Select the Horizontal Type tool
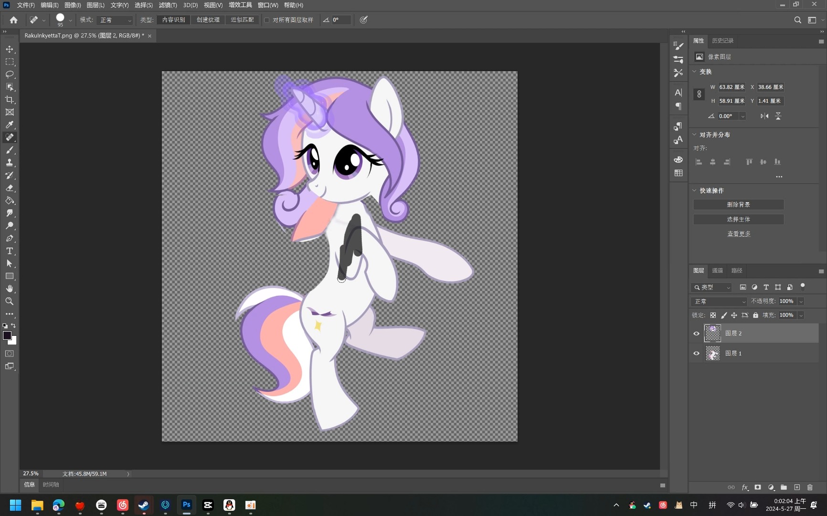 pos(10,251)
